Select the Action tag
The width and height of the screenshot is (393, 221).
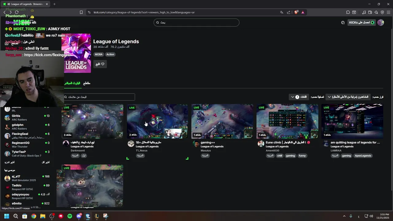click(110, 54)
